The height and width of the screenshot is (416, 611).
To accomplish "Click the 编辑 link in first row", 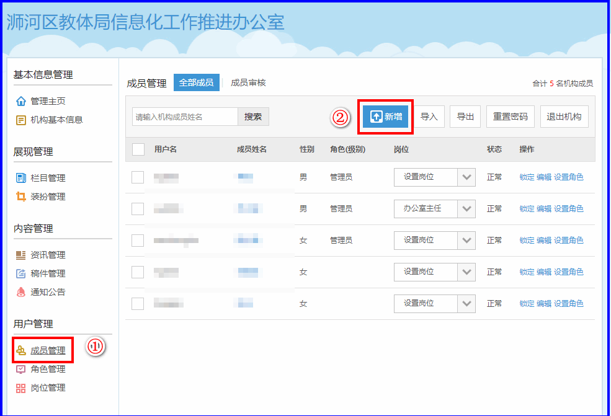I will pos(543,177).
